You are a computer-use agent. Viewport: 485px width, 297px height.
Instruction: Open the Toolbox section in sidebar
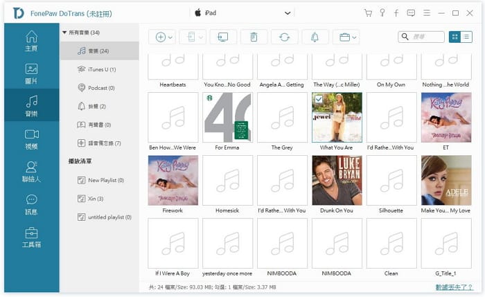32,237
